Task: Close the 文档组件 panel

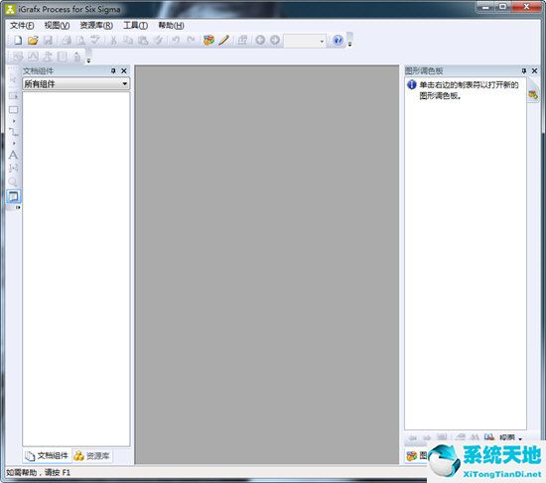Action: 124,70
